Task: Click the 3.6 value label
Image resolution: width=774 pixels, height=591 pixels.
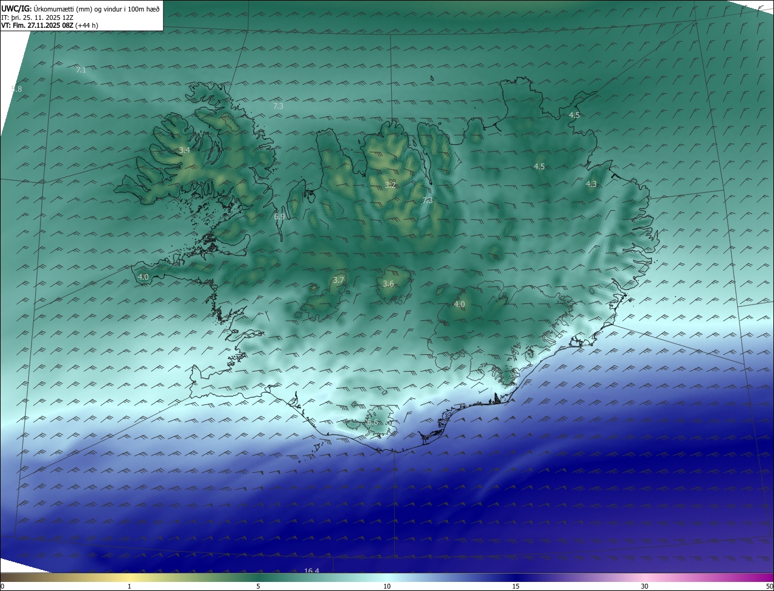Action: [x=388, y=284]
